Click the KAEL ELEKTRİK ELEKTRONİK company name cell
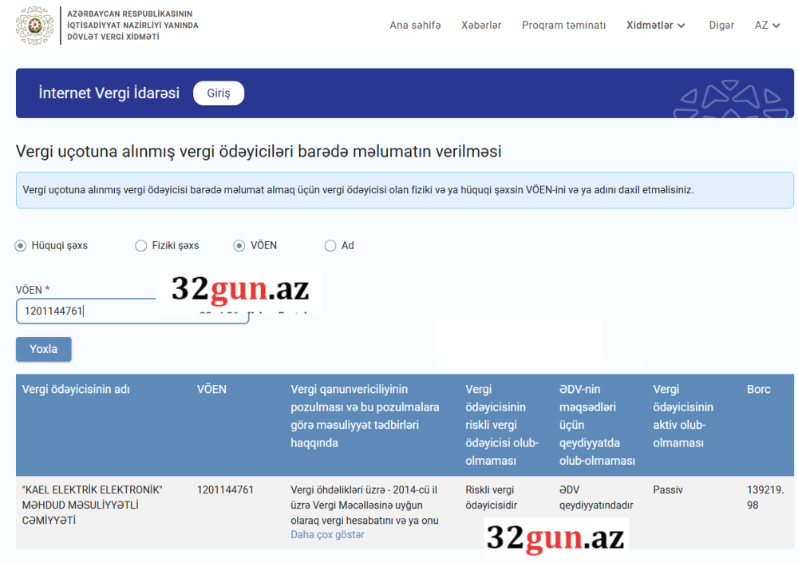 pyautogui.click(x=93, y=505)
